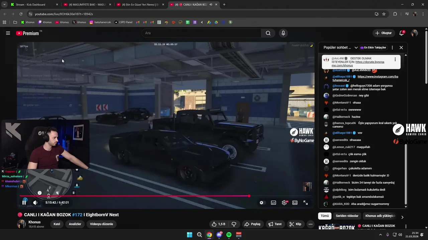Click the Katıl join button

click(x=57, y=224)
